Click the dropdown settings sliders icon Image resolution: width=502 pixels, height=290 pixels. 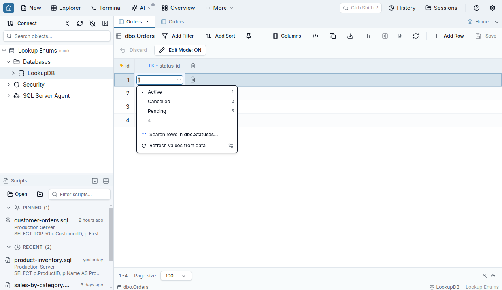pos(231,146)
